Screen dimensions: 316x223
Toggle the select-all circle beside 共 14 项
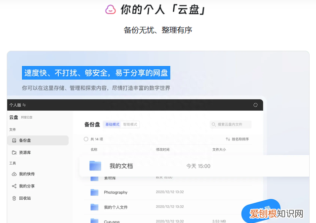point(86,139)
